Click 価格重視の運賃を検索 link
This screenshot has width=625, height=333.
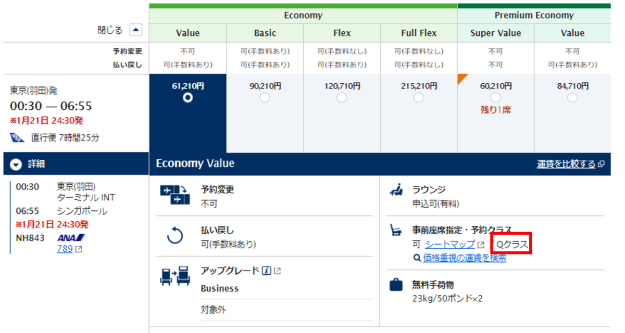pyautogui.click(x=465, y=258)
